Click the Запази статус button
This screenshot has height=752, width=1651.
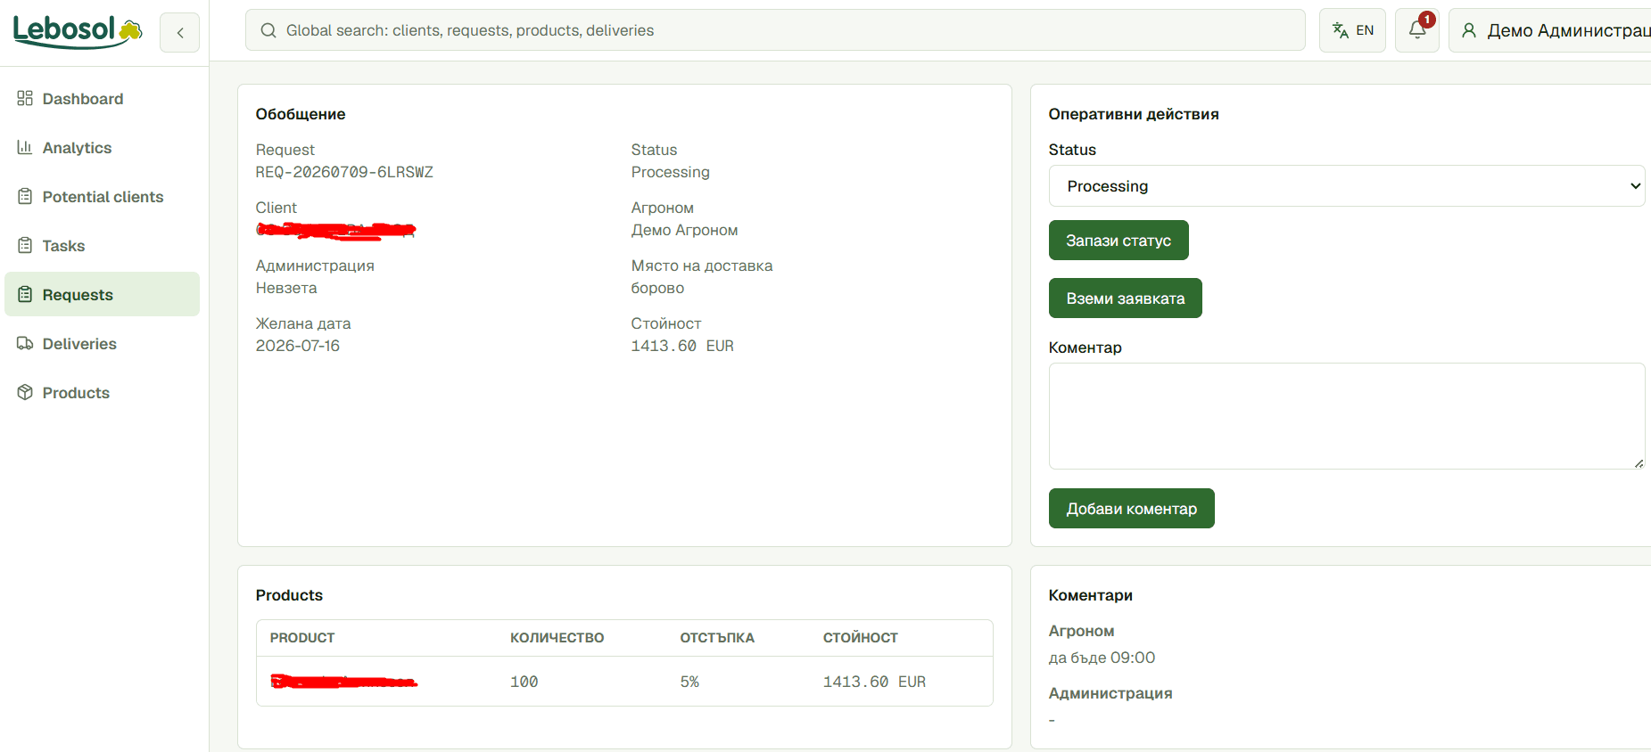point(1119,241)
